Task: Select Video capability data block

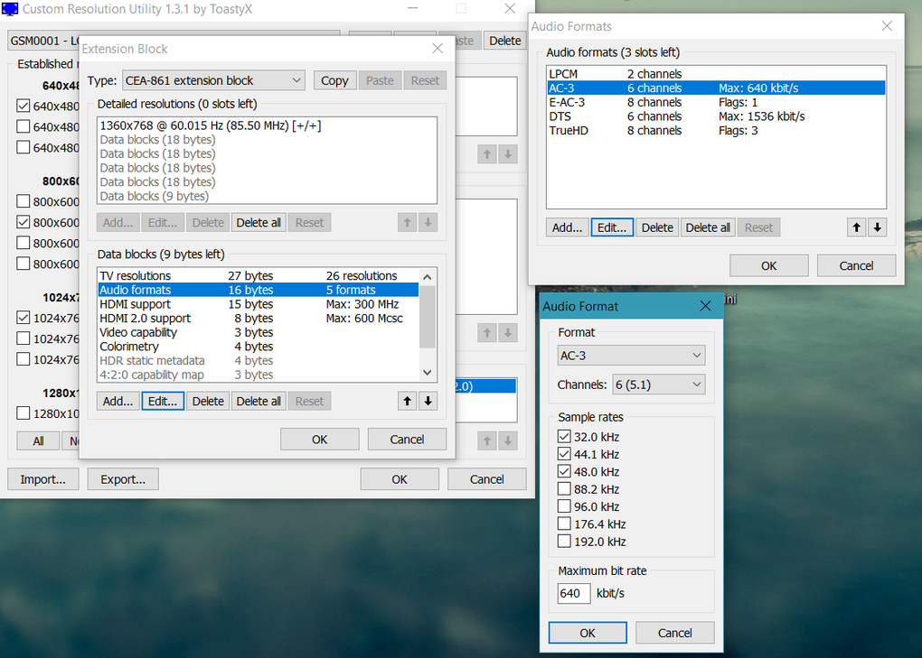Action: 259,331
